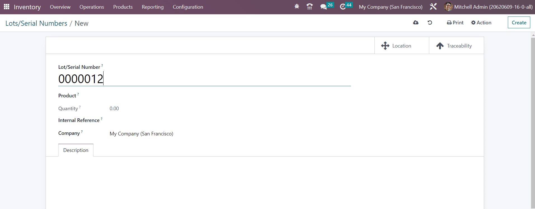
Task: Open the chat messages icon
Action: point(323,7)
